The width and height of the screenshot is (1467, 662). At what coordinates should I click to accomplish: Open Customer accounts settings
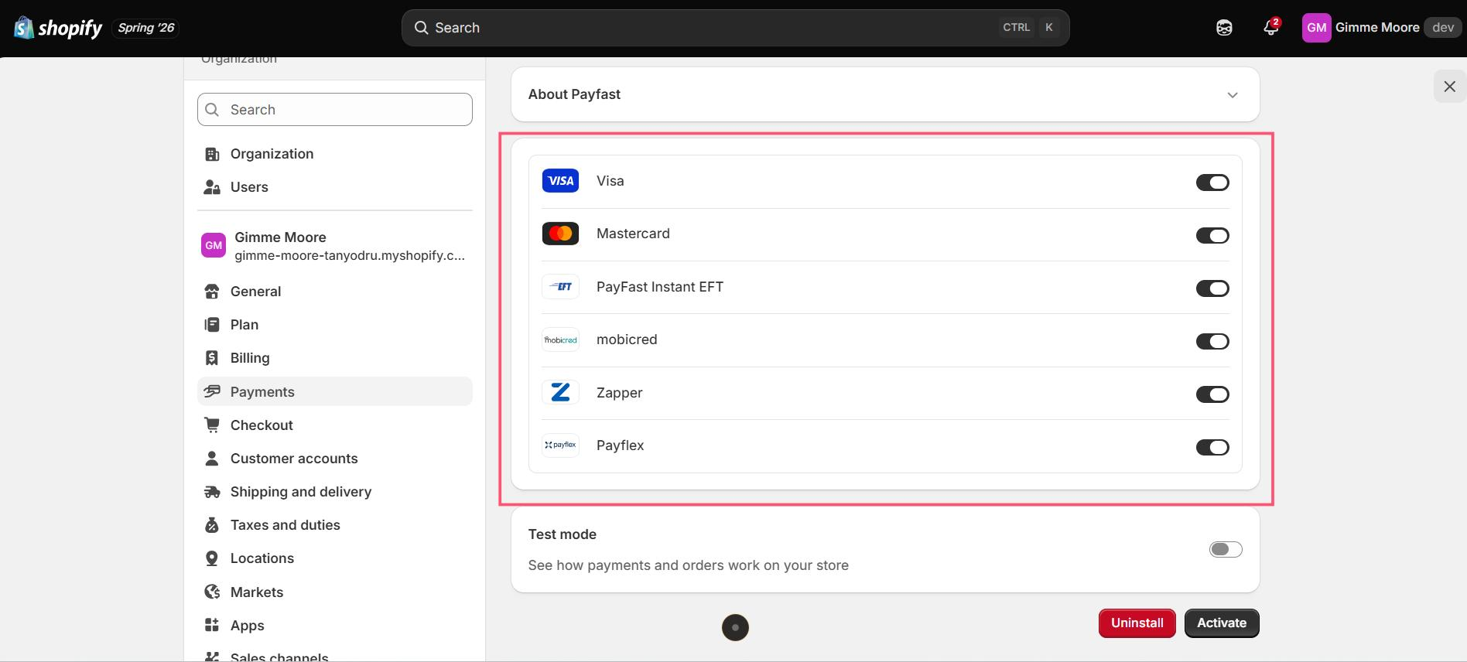click(335, 459)
